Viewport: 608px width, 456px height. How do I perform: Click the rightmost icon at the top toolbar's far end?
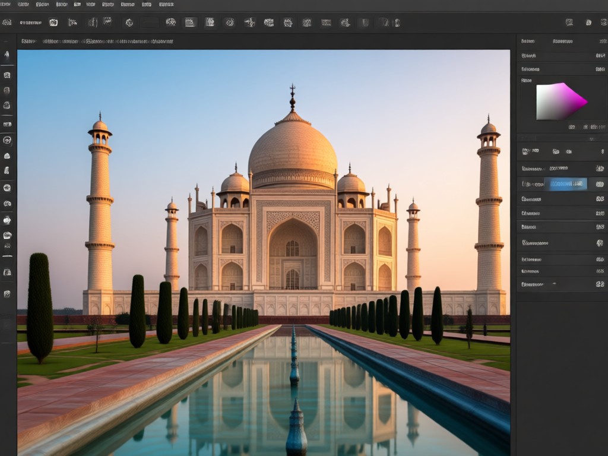click(604, 23)
